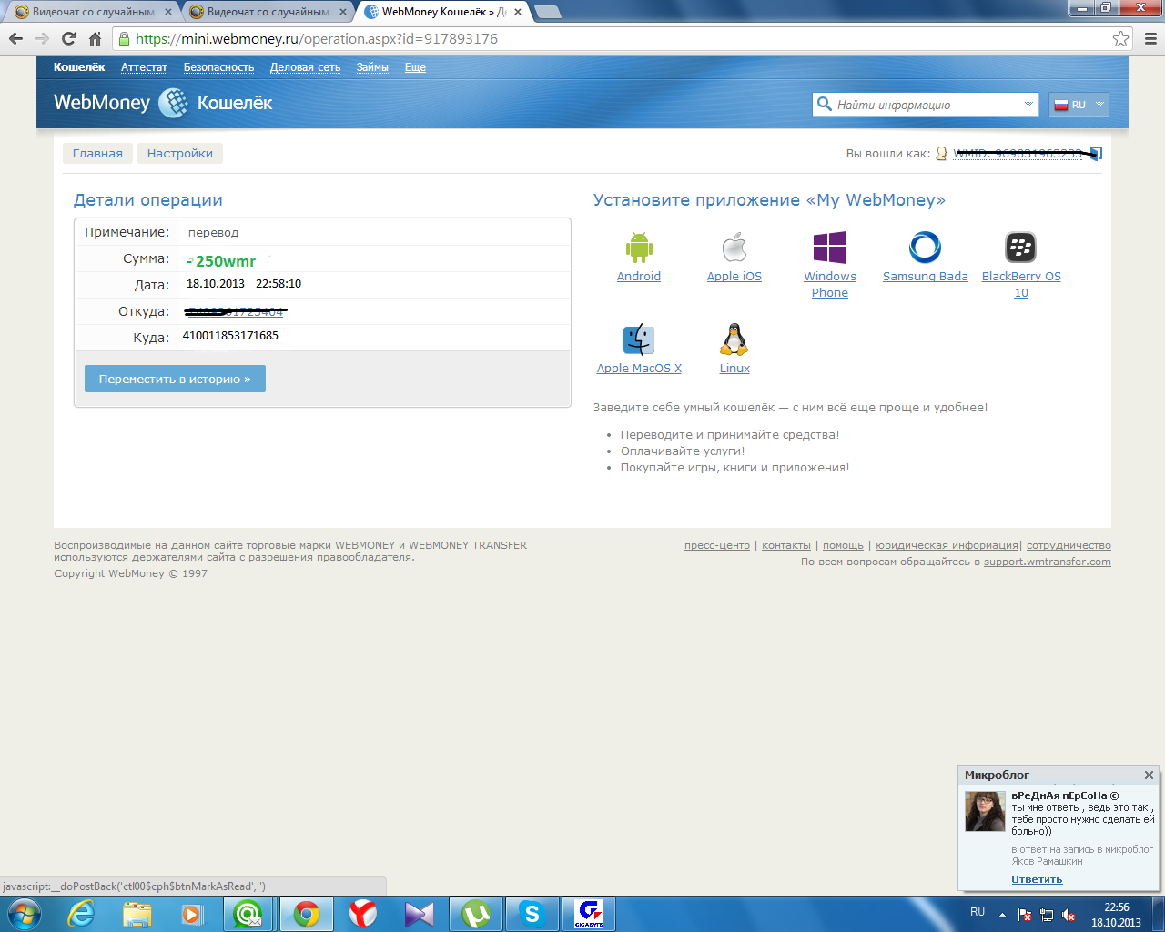Open the support.wmtransfer.com link
The image size is (1165, 932).
pyautogui.click(x=1048, y=562)
